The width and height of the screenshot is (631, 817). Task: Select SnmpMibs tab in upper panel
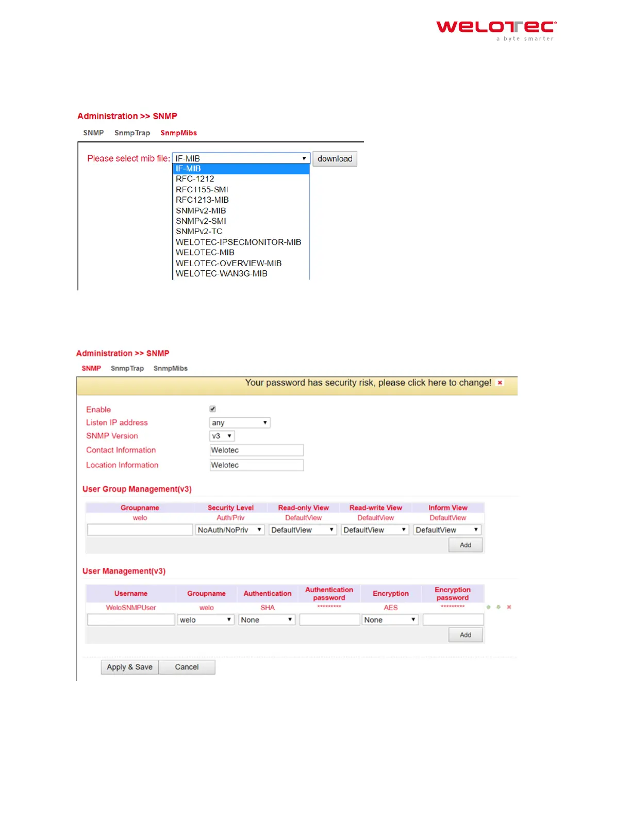(x=178, y=133)
